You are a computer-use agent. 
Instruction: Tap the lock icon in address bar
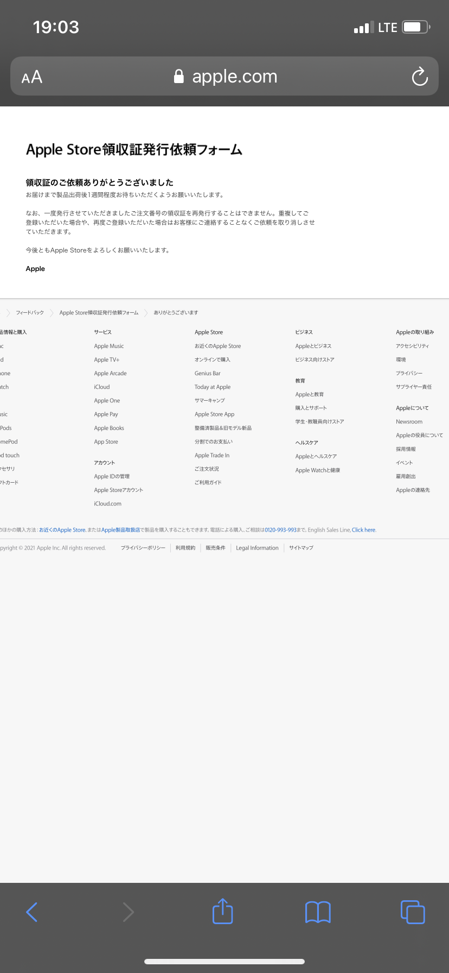(x=178, y=77)
